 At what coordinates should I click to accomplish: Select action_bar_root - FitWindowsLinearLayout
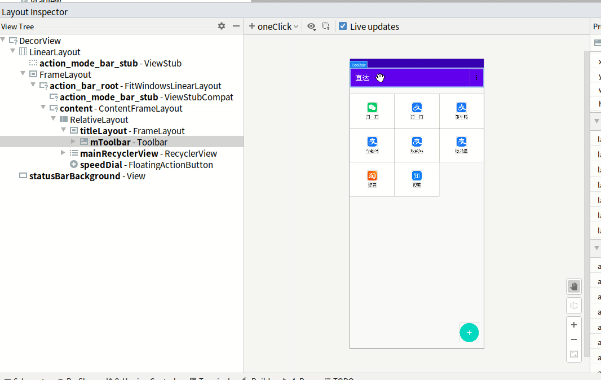click(x=122, y=86)
